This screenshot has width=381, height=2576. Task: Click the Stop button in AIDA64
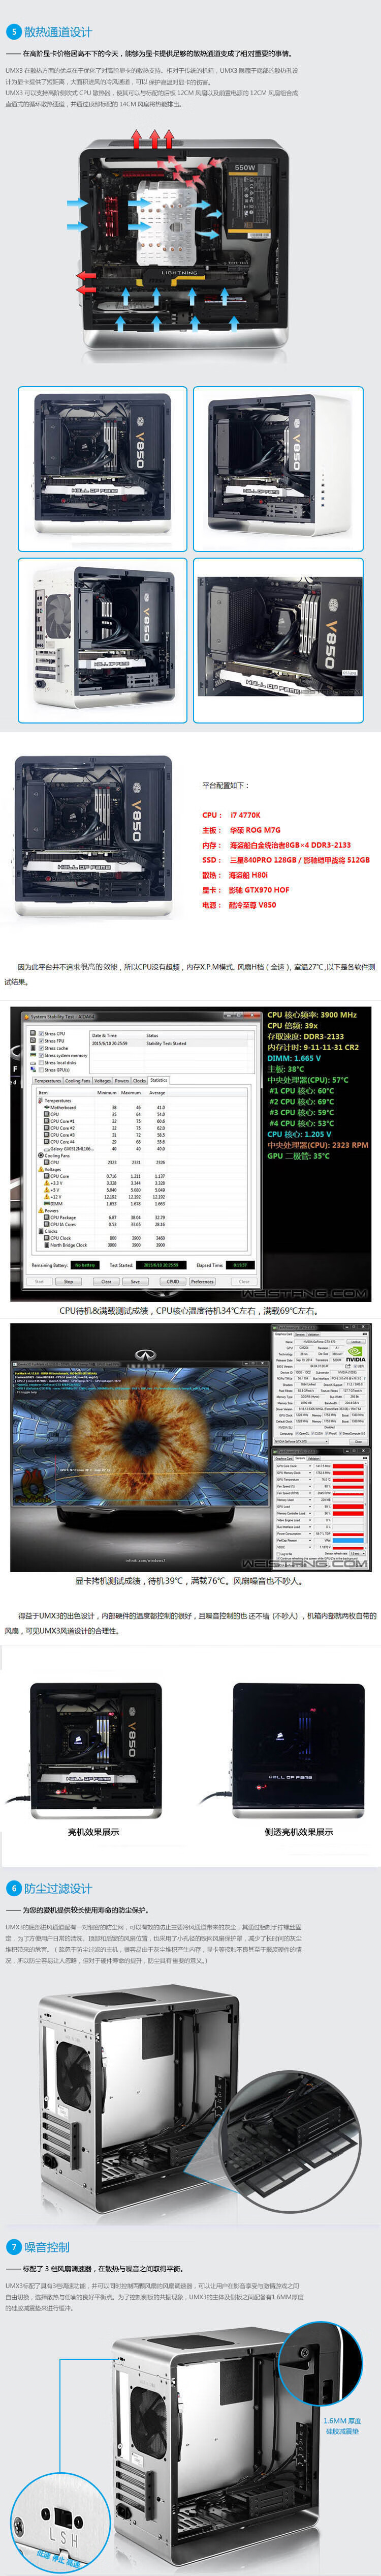pyautogui.click(x=69, y=1281)
